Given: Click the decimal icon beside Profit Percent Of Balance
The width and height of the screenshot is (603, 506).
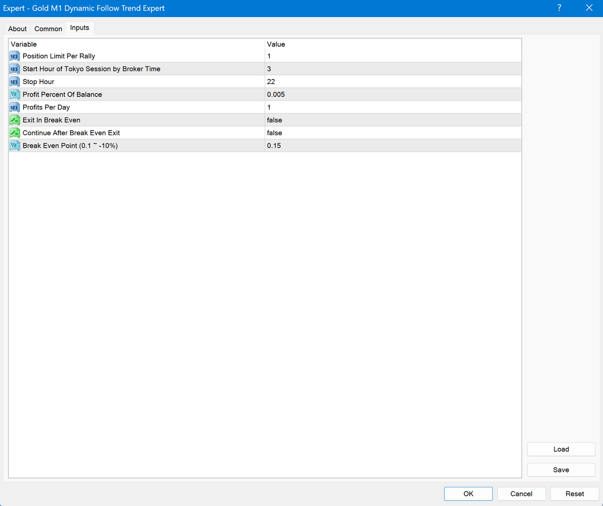Looking at the screenshot, I should (x=15, y=94).
